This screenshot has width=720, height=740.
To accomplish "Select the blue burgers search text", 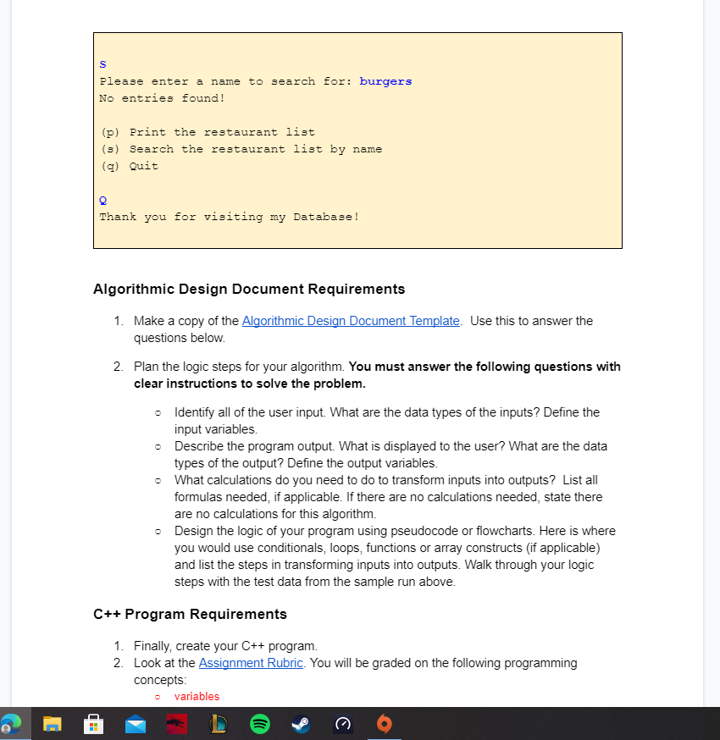I will (x=385, y=80).
